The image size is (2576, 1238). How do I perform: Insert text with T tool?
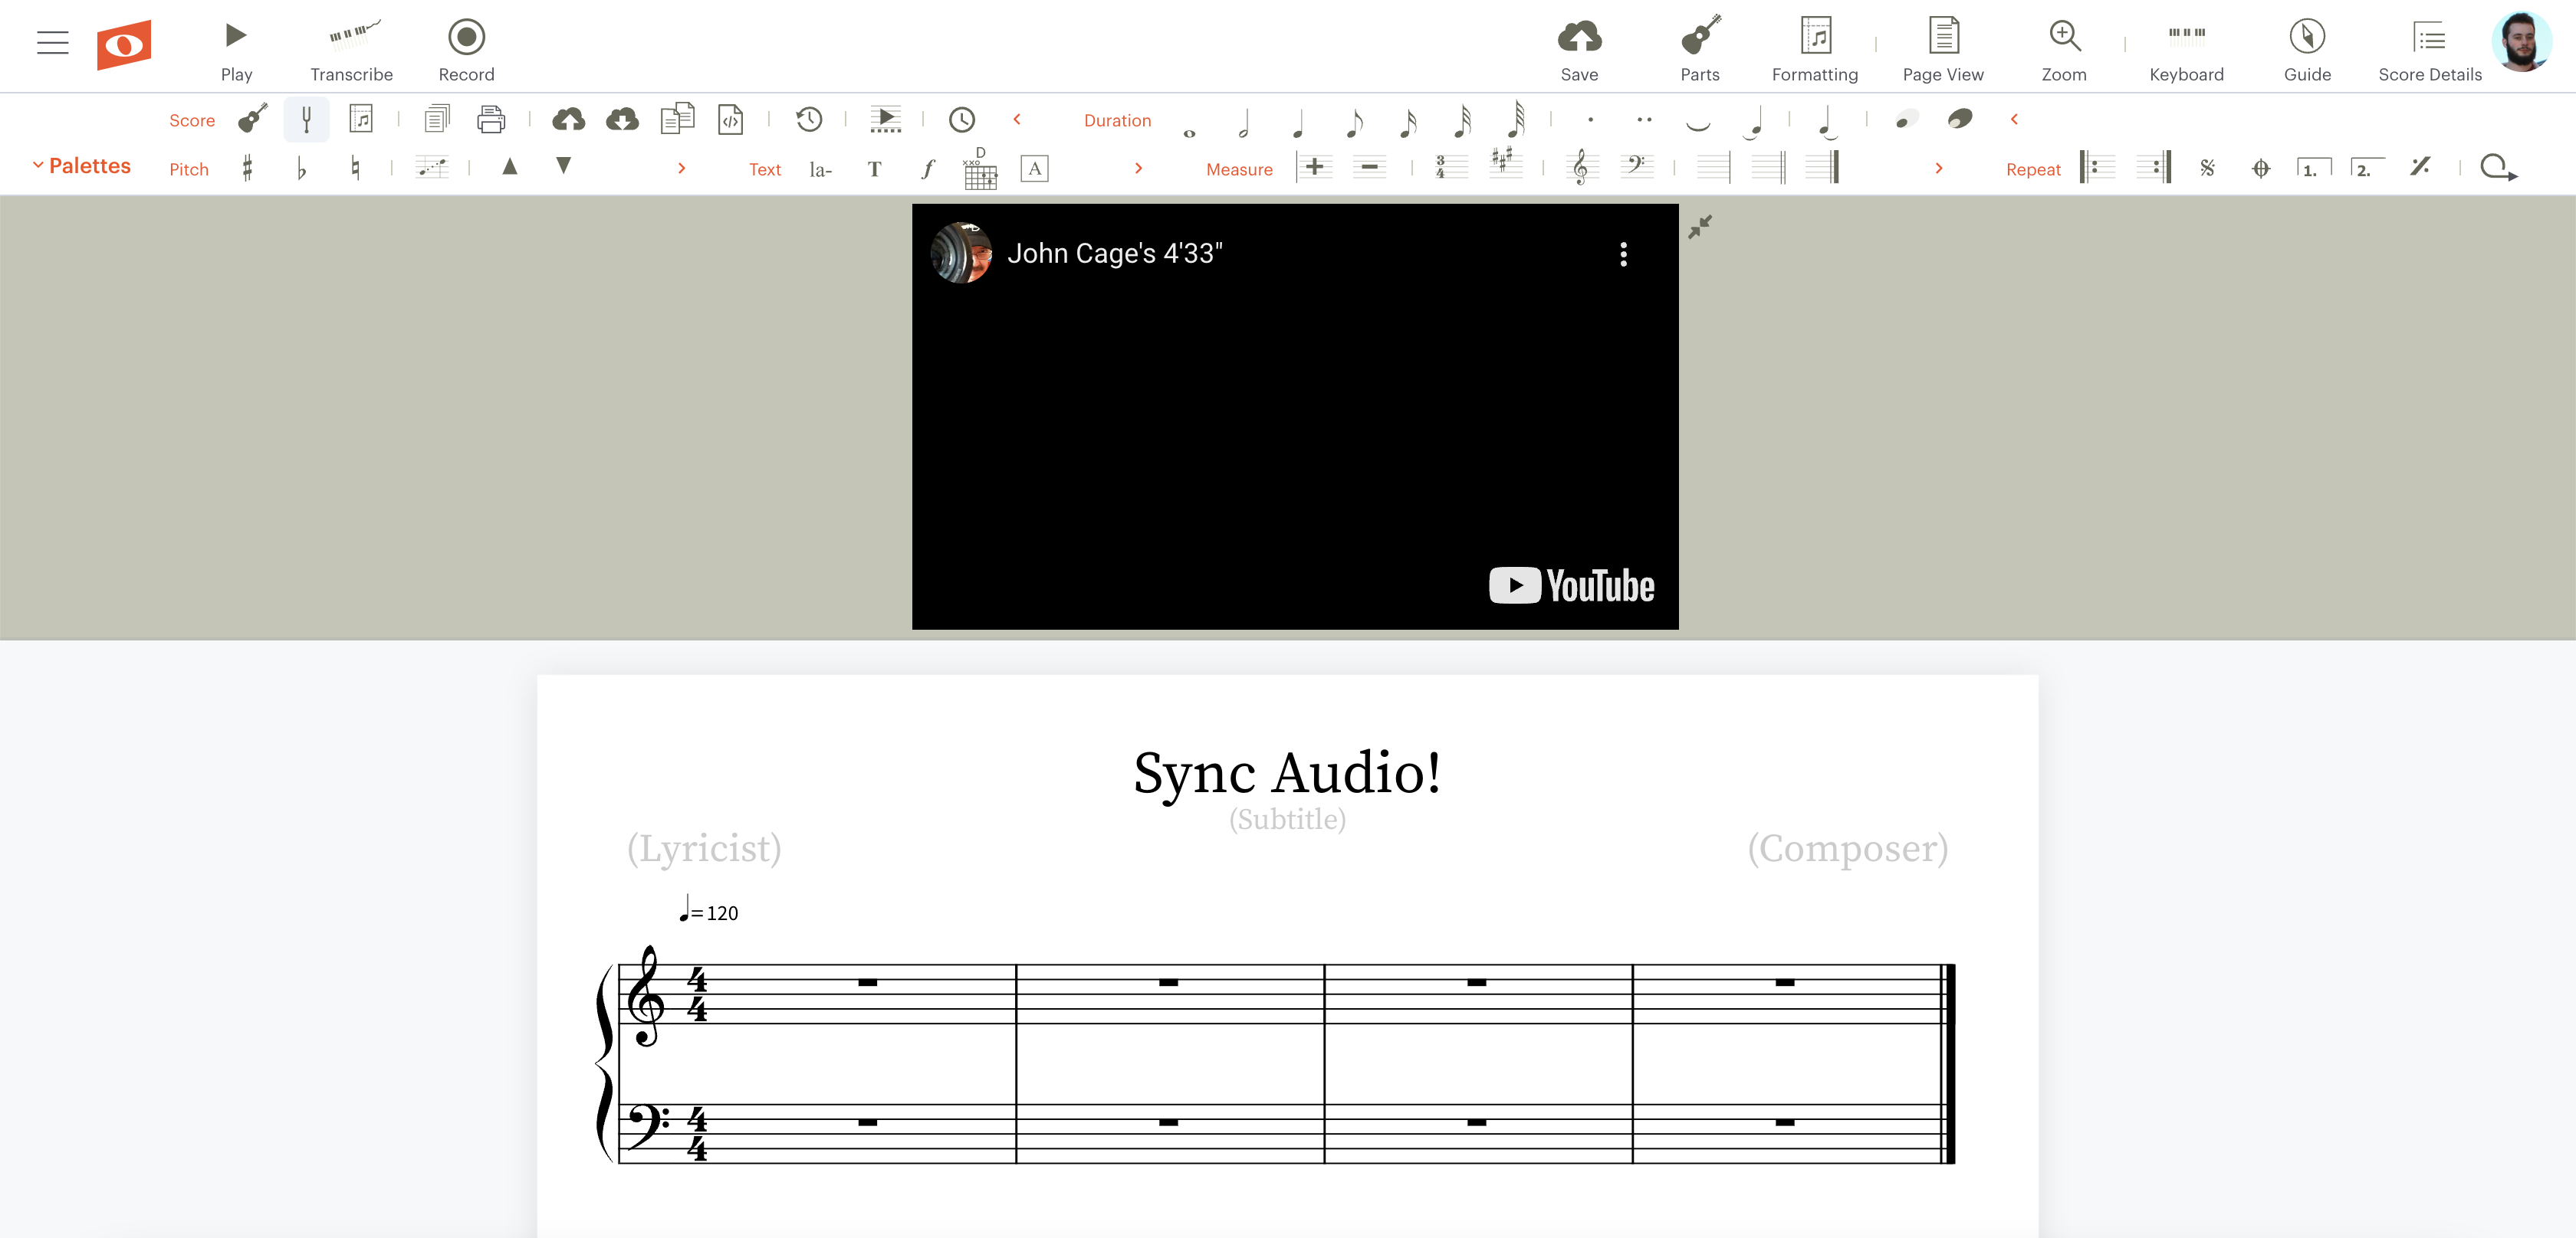click(874, 169)
